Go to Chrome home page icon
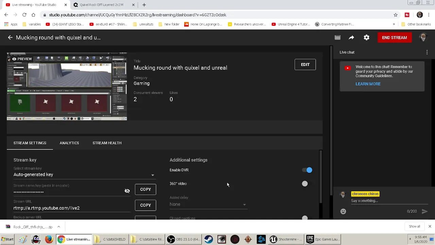Screen dimensions: 435x245 [33, 15]
